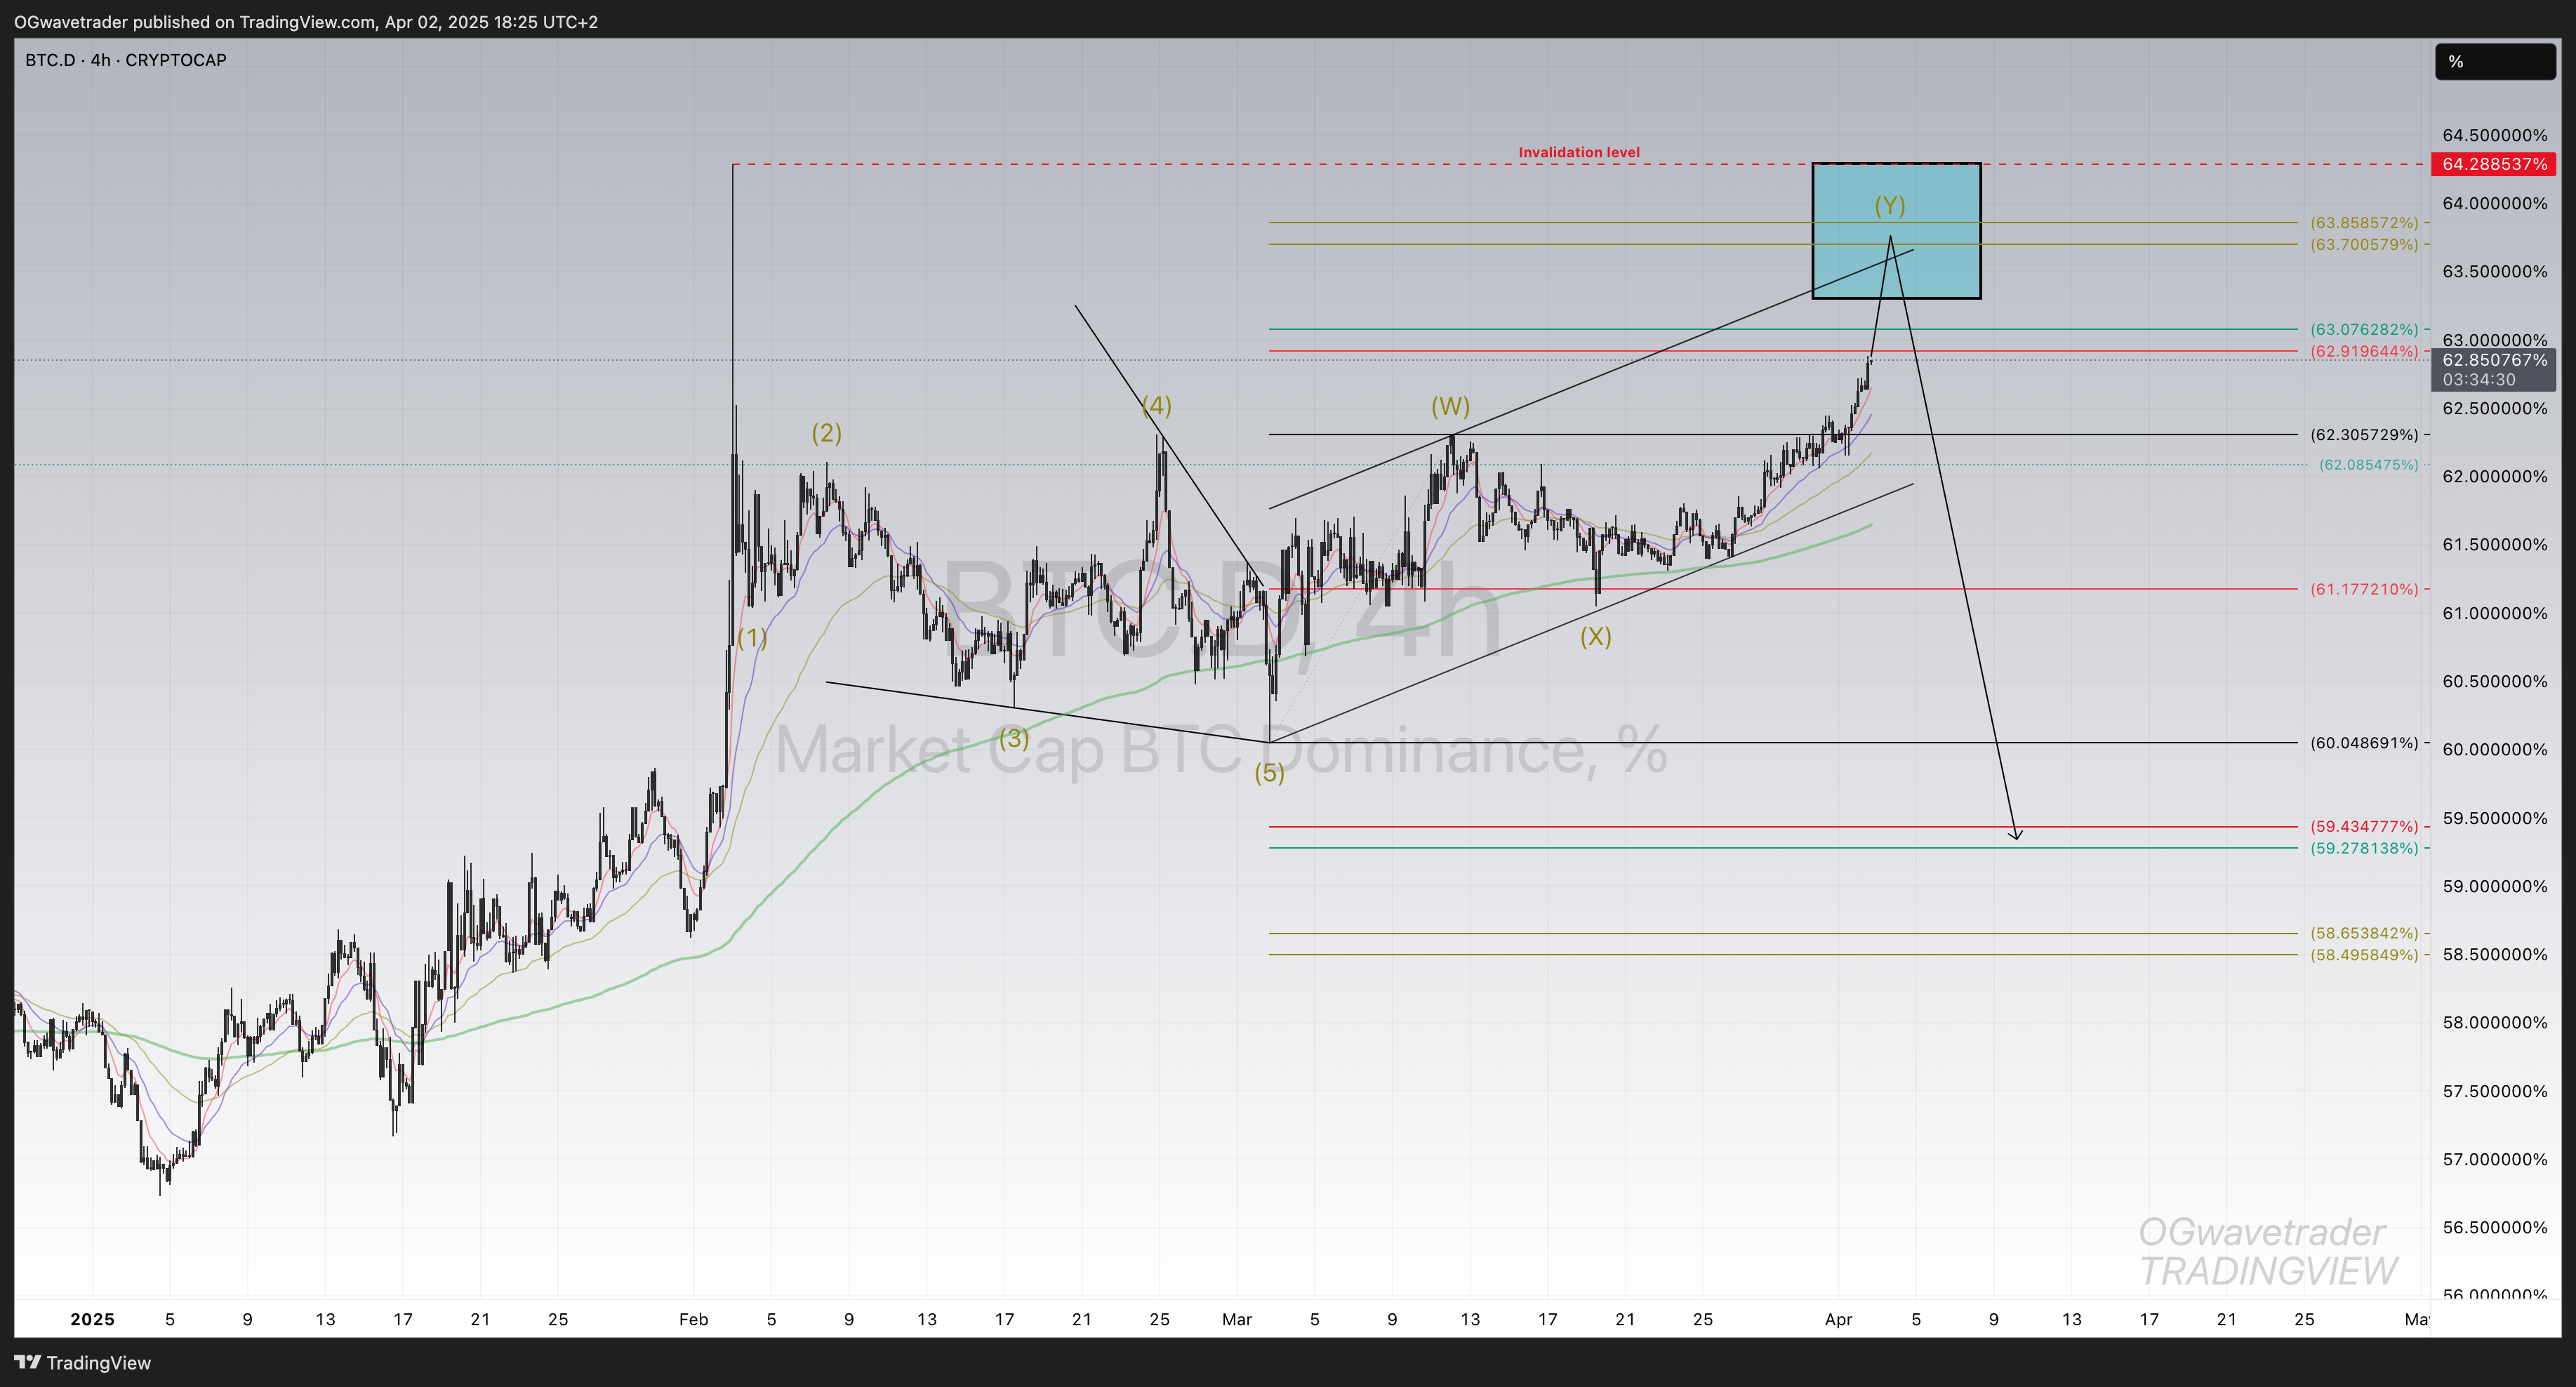The image size is (2576, 1387).
Task: Select the teal (59.278138%) level label
Action: coord(2364,848)
